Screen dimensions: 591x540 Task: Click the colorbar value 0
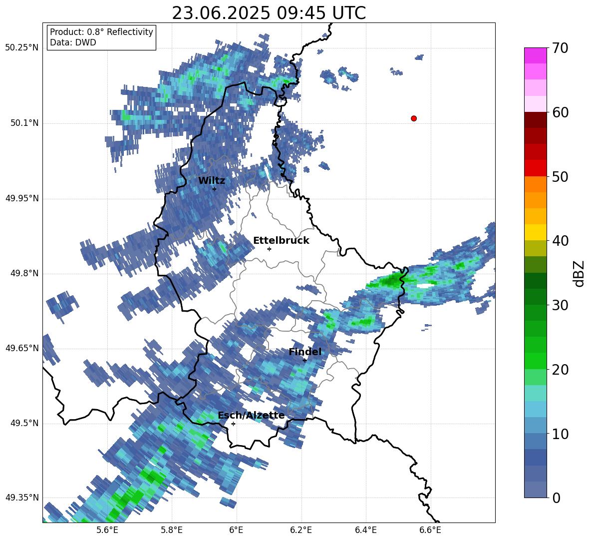tap(557, 498)
